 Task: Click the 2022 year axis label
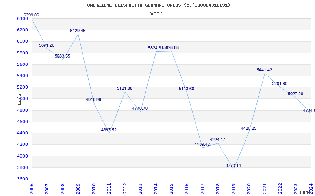click(x=280, y=189)
